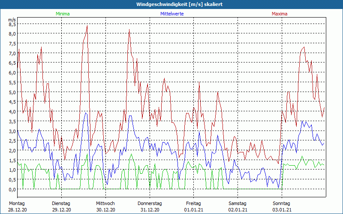Screen dimensions: 343x214
Task: Click the '0,5' y-axis value
Action: [x=12, y=179]
